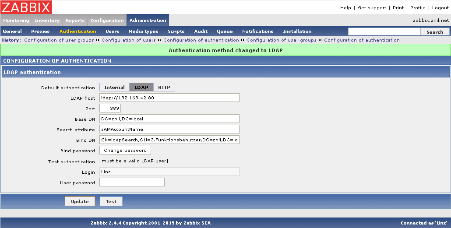The image size is (451, 228).
Task: Open the Proxies submenu
Action: (x=40, y=32)
